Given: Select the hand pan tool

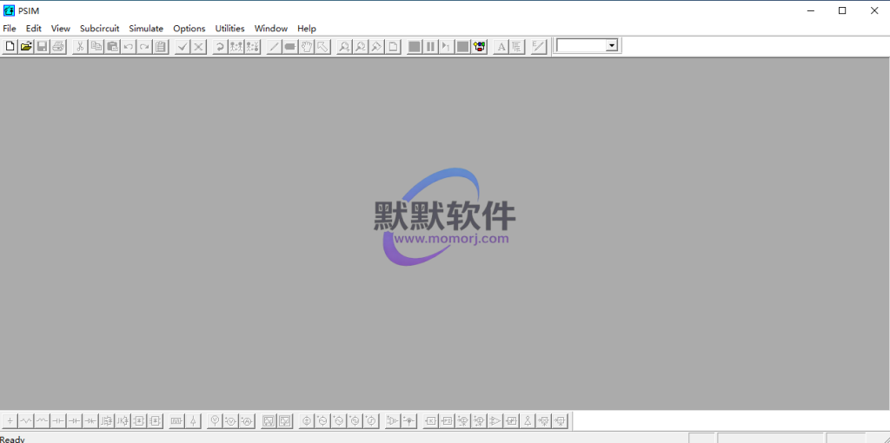Looking at the screenshot, I should (x=307, y=47).
